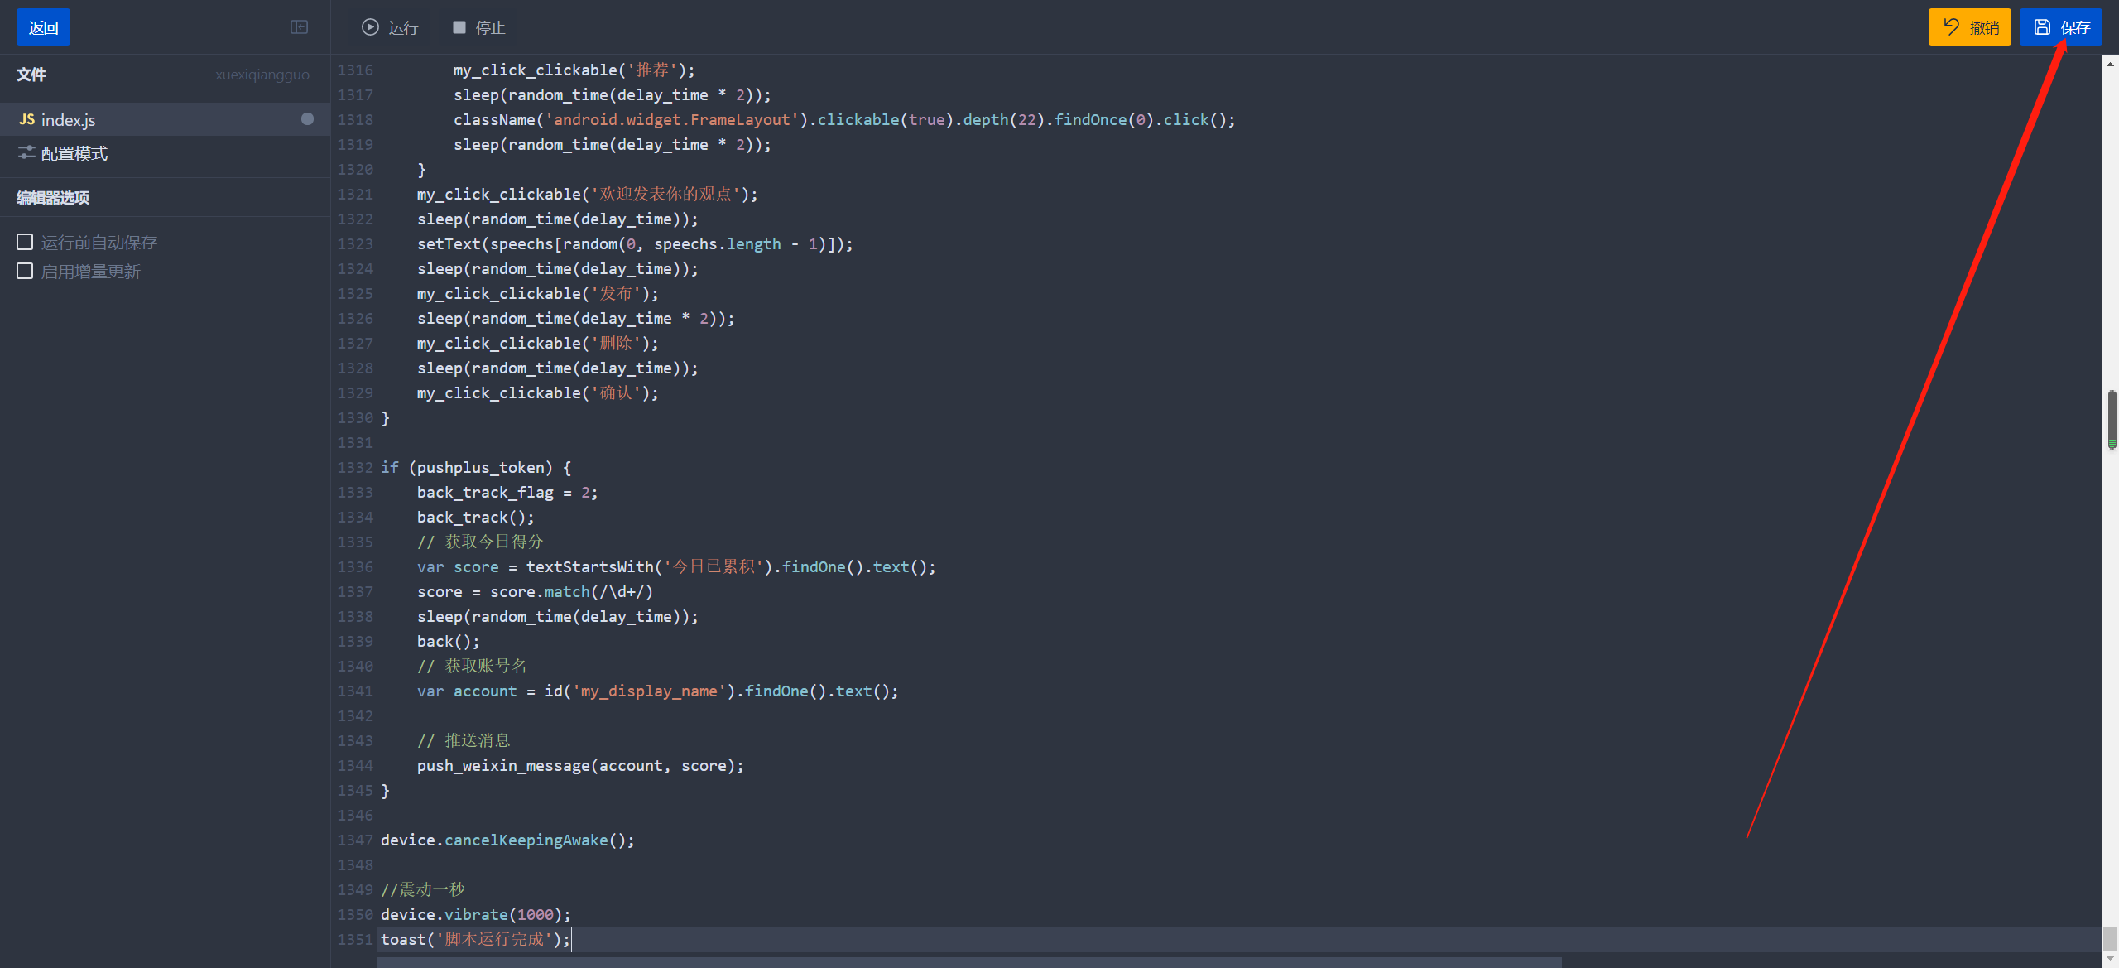The image size is (2119, 968).
Task: Click 'var score = textStartsWith' line
Action: point(676,566)
